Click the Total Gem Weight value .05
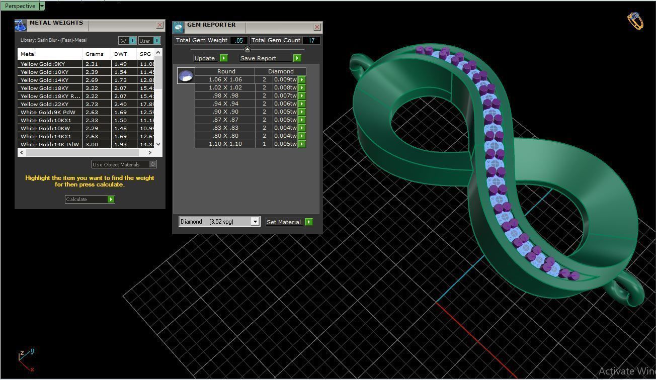Viewport: 656px width, 380px height. pyautogui.click(x=239, y=41)
